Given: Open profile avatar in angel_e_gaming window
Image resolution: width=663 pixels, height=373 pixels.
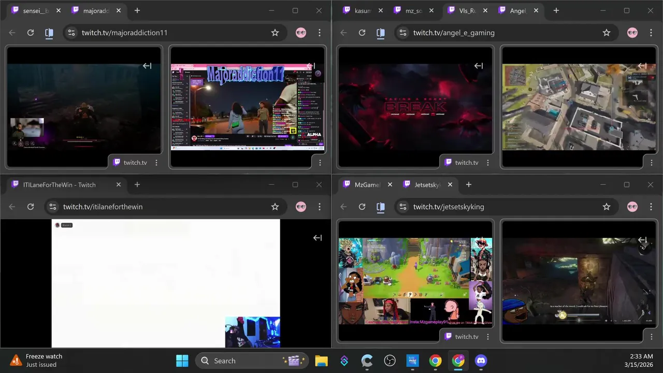Looking at the screenshot, I should pyautogui.click(x=632, y=33).
